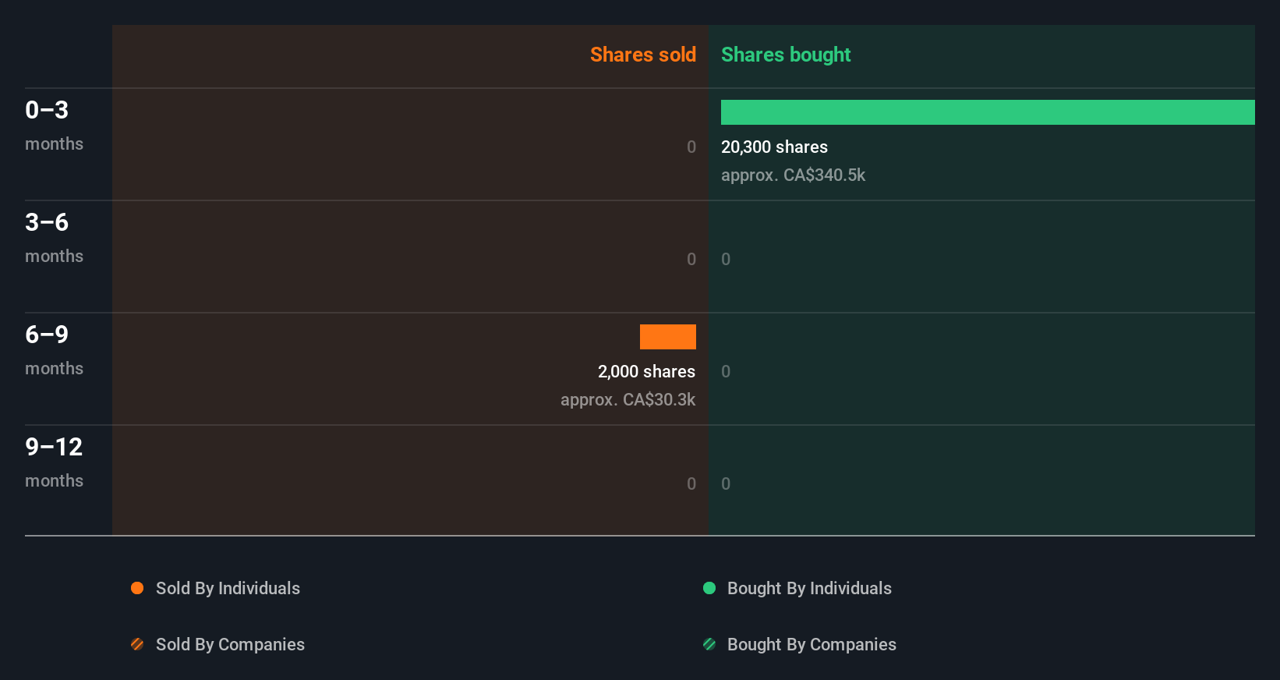Click the striped Sold By Companies legend icon

tap(137, 644)
